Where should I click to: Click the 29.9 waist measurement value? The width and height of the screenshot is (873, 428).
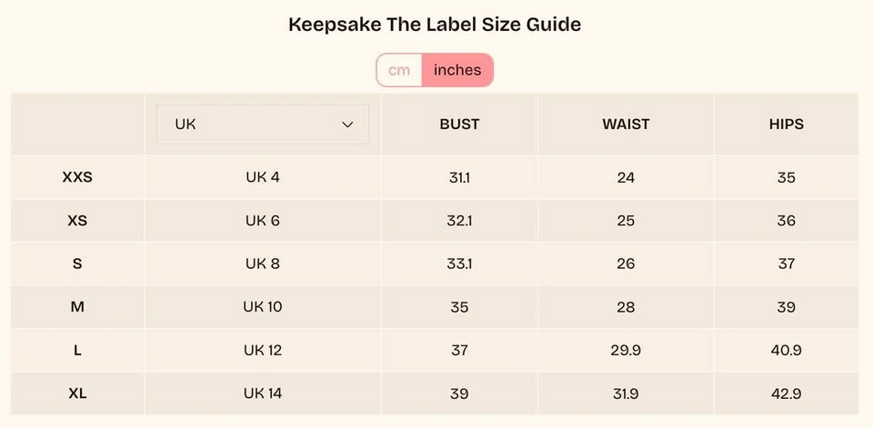pyautogui.click(x=626, y=350)
